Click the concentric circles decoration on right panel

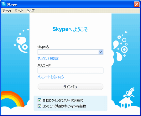coord(124,49)
